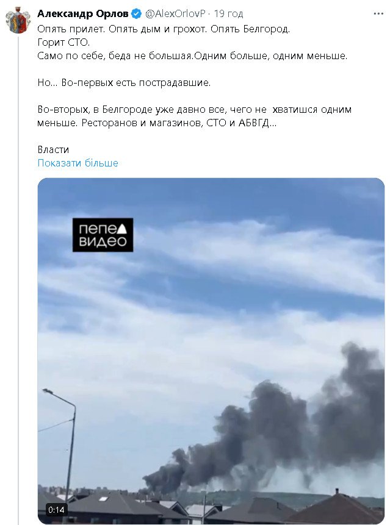The image size is (390, 525).
Task: Click the @AlexOrlovP handle
Action: click(175, 14)
